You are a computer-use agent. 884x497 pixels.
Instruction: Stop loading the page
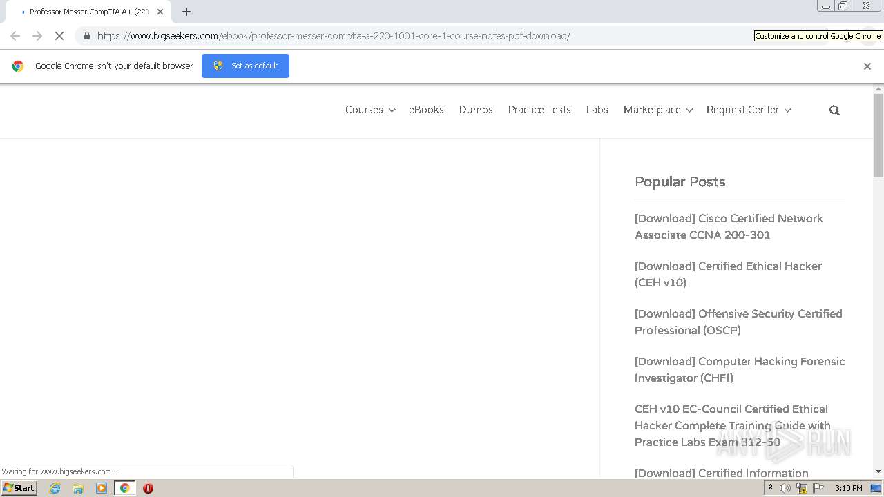click(59, 36)
